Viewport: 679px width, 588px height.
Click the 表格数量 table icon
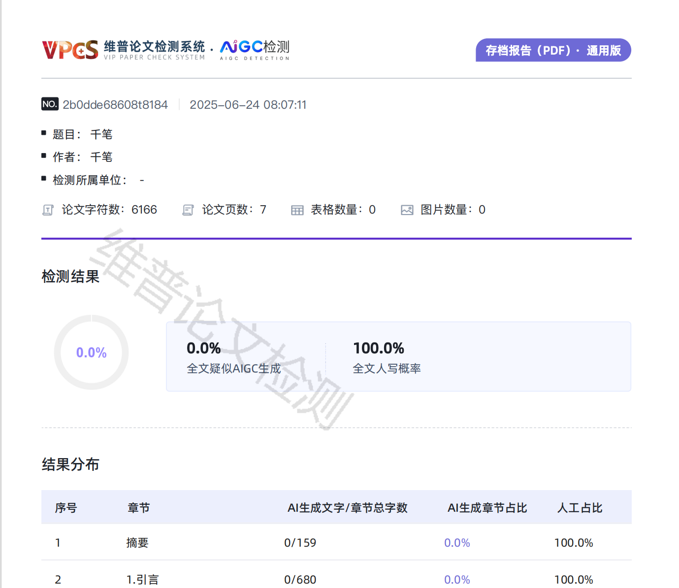[297, 210]
